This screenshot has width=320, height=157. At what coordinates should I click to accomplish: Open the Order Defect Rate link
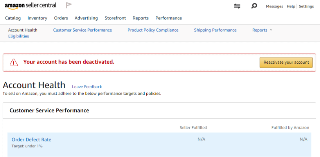(x=31, y=139)
